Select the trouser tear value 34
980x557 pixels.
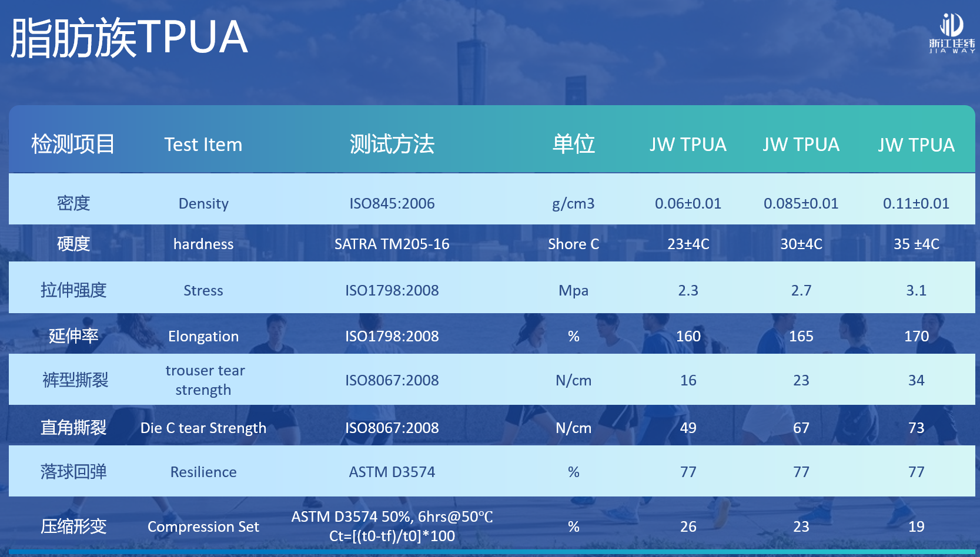pos(917,380)
